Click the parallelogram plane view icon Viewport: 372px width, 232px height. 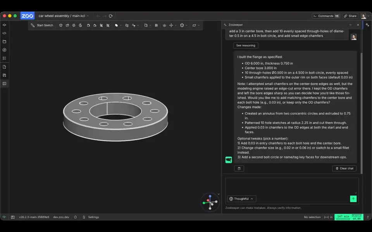click(x=194, y=26)
